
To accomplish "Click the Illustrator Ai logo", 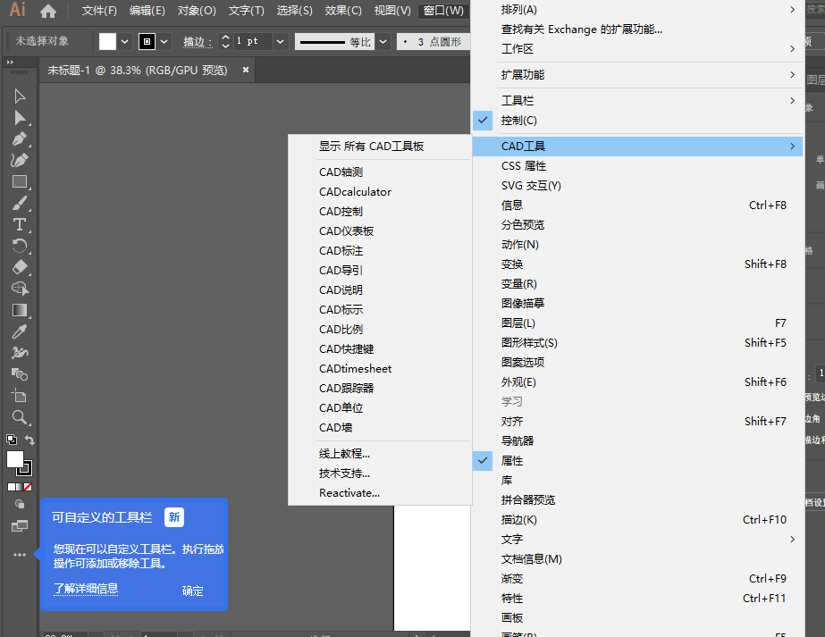I will (x=17, y=10).
